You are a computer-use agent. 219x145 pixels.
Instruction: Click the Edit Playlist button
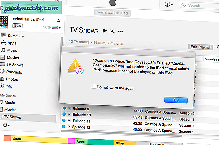tap(201, 47)
